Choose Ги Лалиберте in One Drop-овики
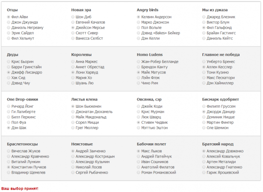Image resolution: width=263 pixels, height=192 pixels. [9, 112]
